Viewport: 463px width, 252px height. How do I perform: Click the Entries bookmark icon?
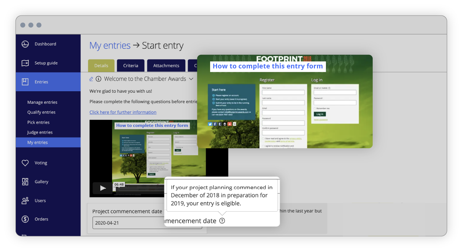[x=25, y=82]
